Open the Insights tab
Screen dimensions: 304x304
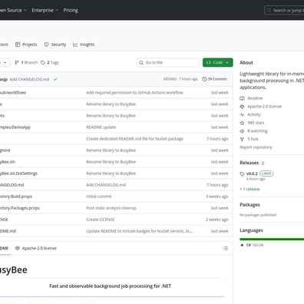pyautogui.click(x=84, y=45)
